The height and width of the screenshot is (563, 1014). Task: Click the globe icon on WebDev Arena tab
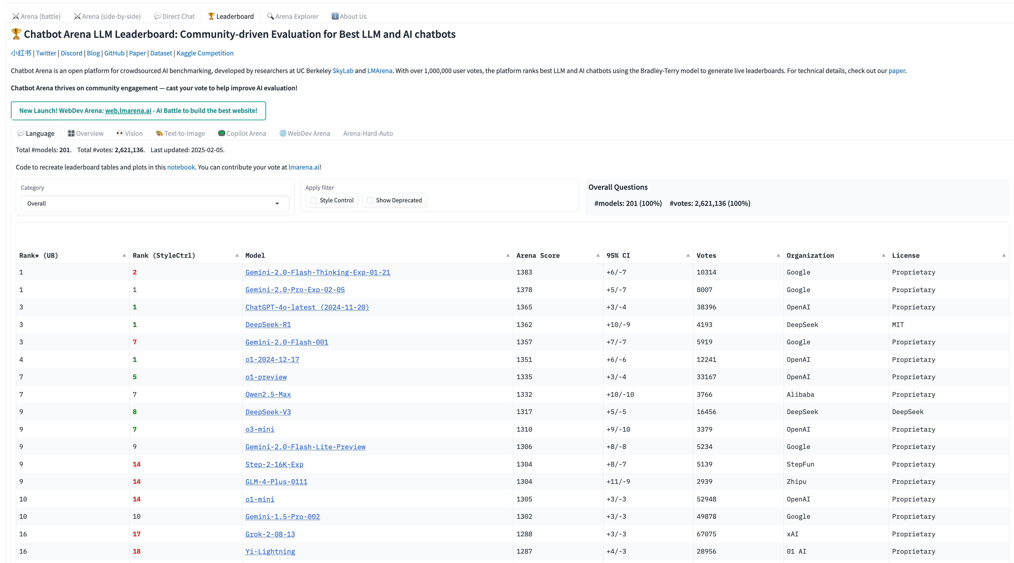tap(283, 133)
